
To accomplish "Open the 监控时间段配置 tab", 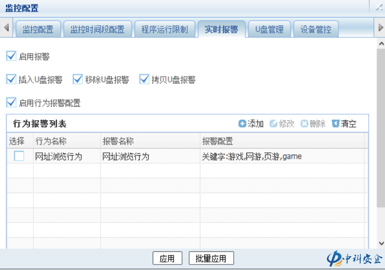I will 98,29.
